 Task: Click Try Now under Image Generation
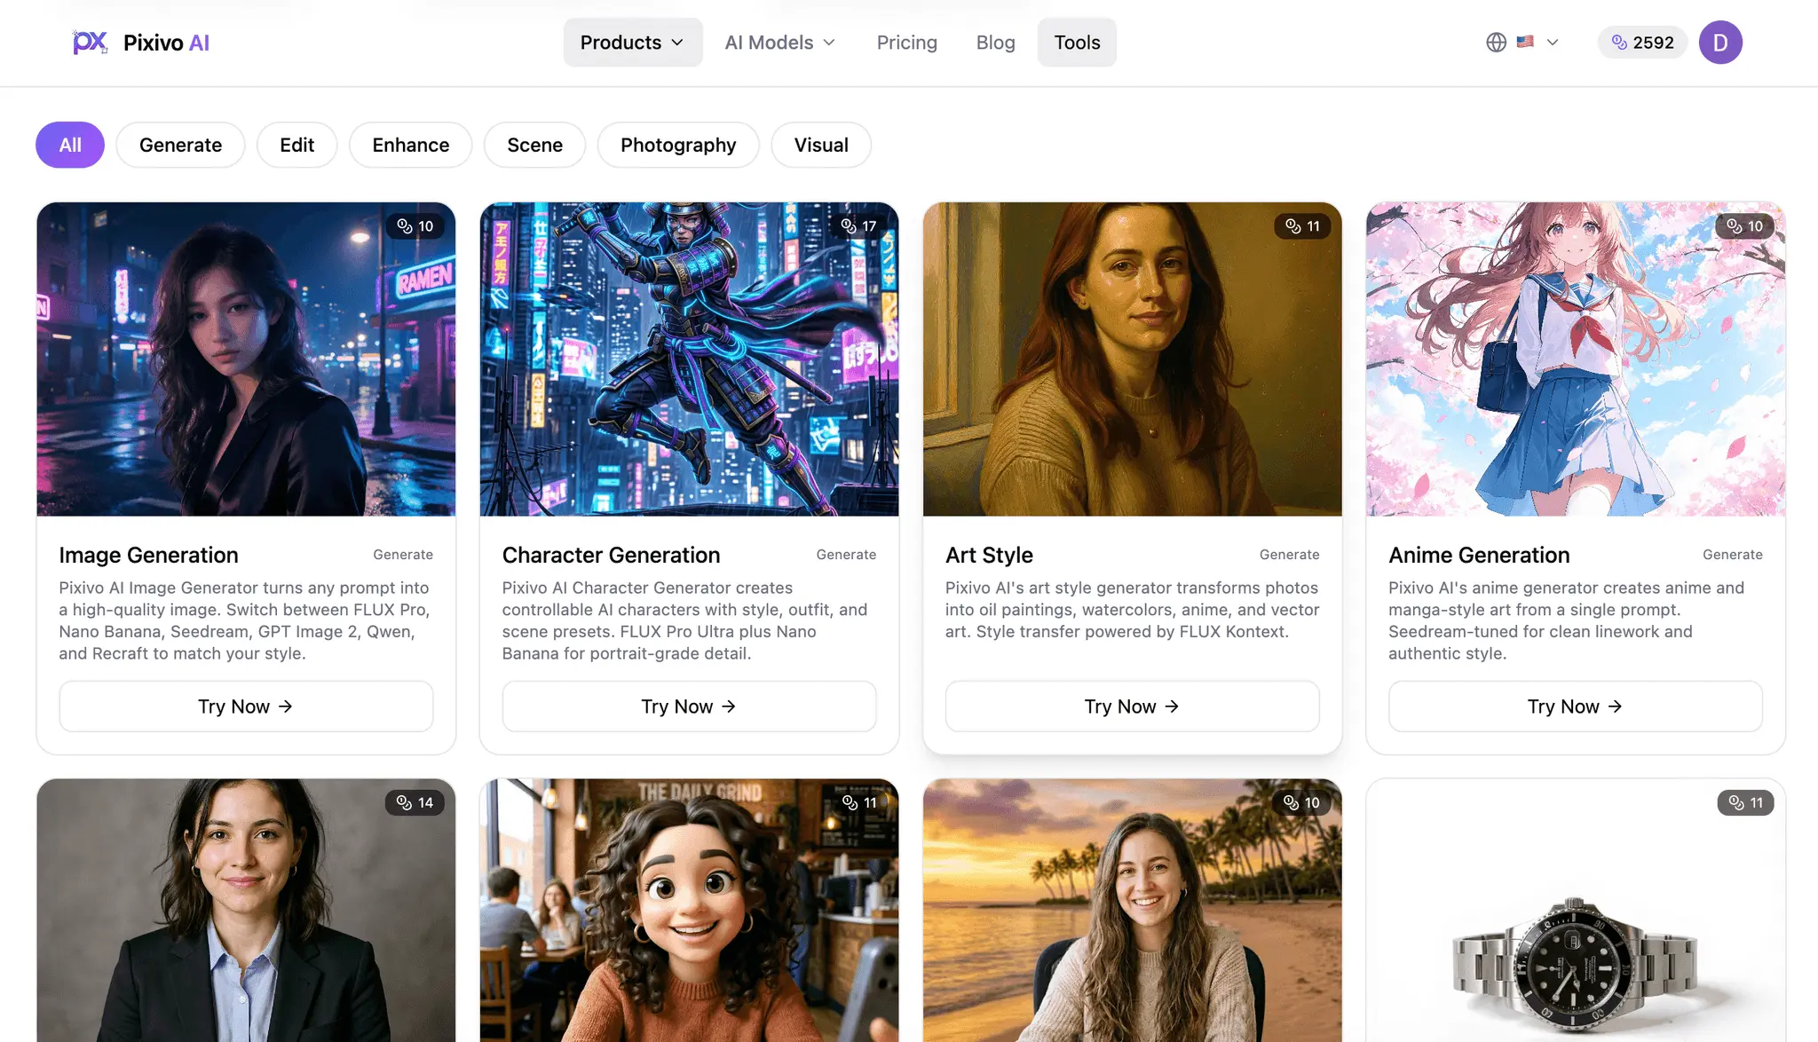click(246, 707)
